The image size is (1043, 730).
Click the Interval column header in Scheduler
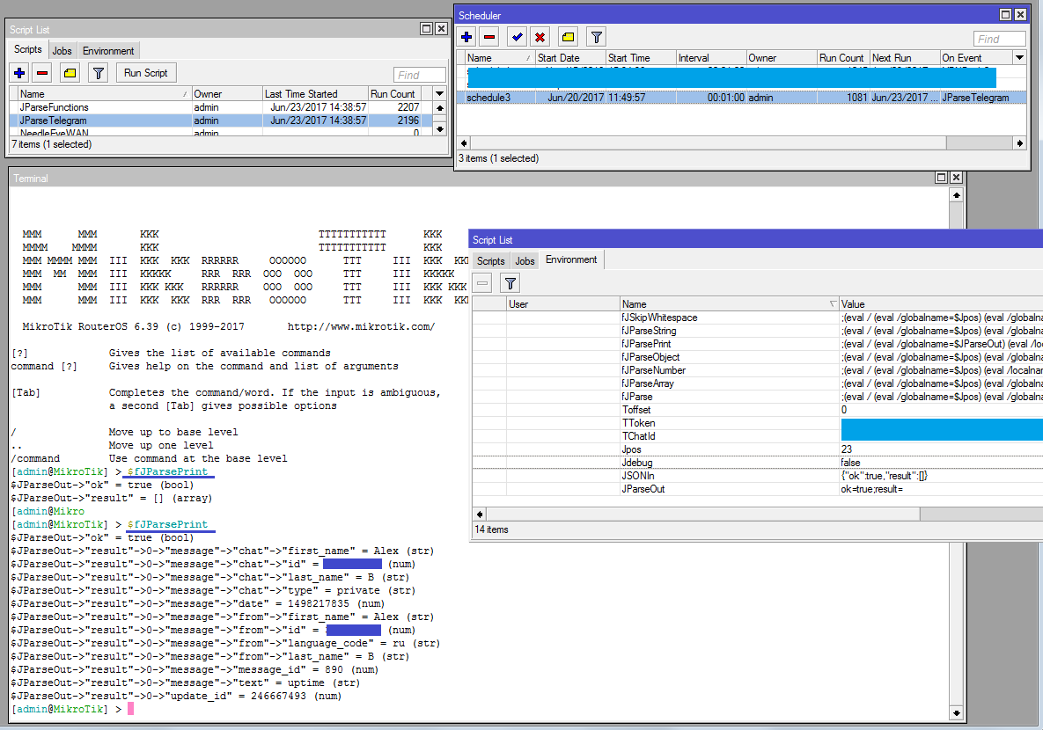click(710, 58)
